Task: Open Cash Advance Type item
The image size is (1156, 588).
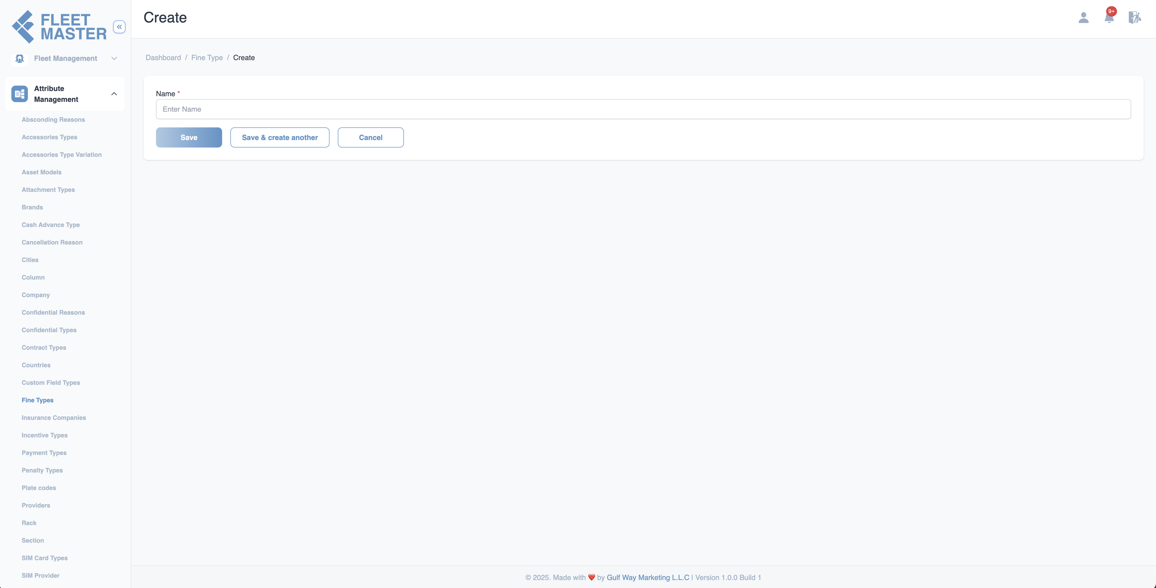Action: tap(51, 225)
